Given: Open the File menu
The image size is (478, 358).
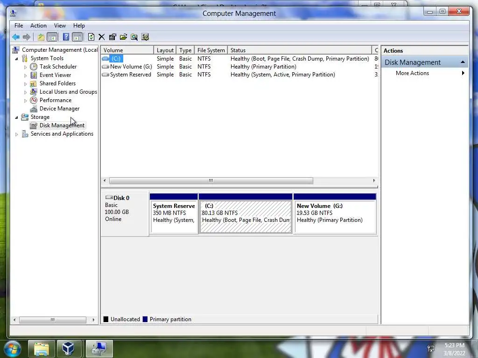Looking at the screenshot, I should pos(19,26).
